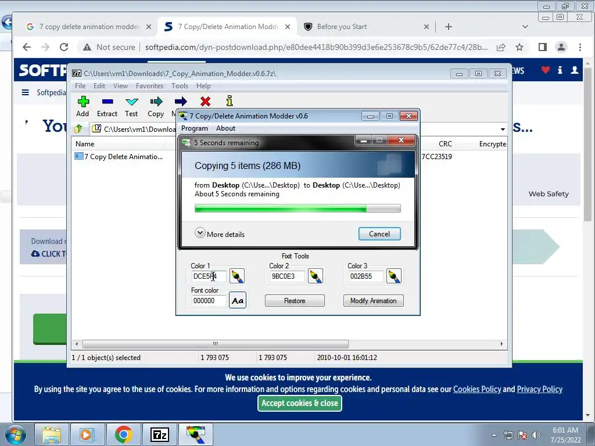The image size is (595, 446).
Task: Click the Softpedia red heart icon
Action: (545, 70)
